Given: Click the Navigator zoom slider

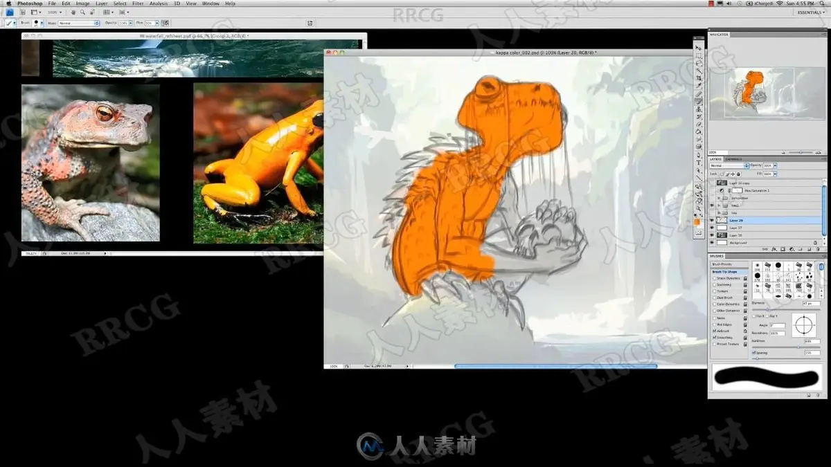Looking at the screenshot, I should pos(800,152).
